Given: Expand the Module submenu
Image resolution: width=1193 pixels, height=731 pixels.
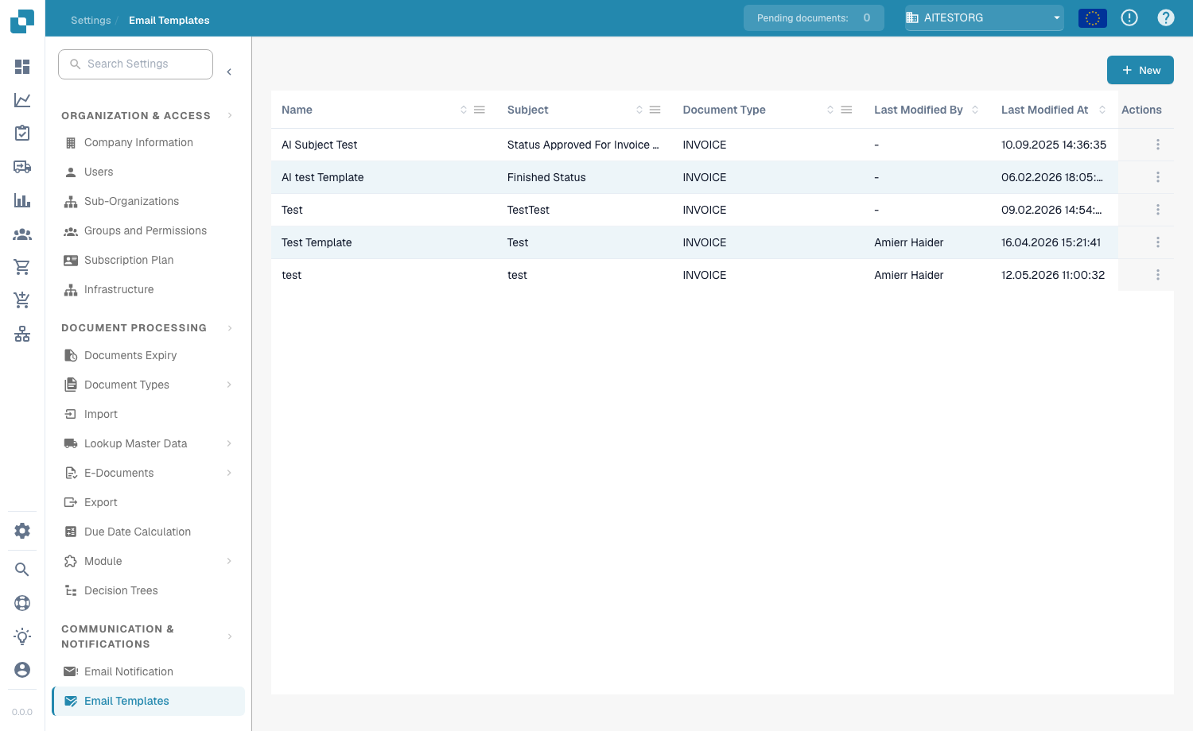Looking at the screenshot, I should tap(229, 561).
